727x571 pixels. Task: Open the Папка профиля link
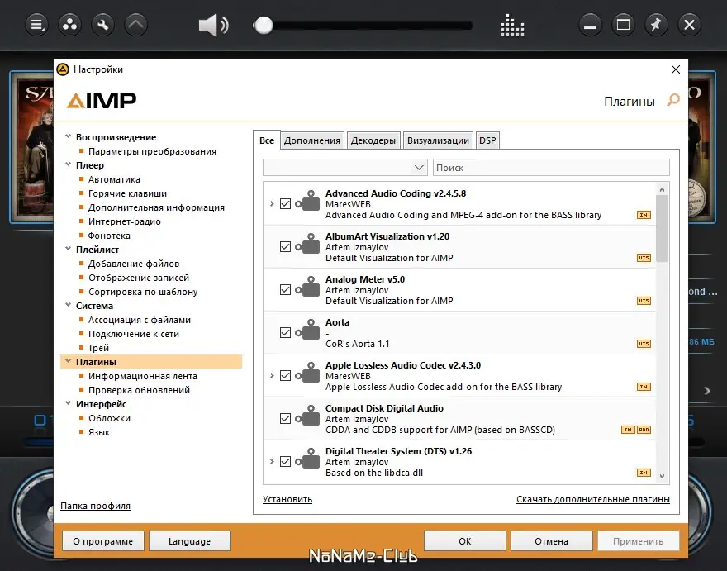point(96,506)
